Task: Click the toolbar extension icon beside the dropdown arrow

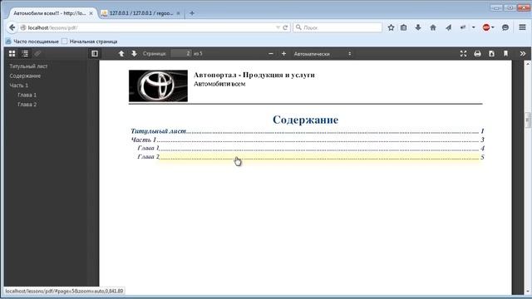Action: pyautogui.click(x=463, y=27)
